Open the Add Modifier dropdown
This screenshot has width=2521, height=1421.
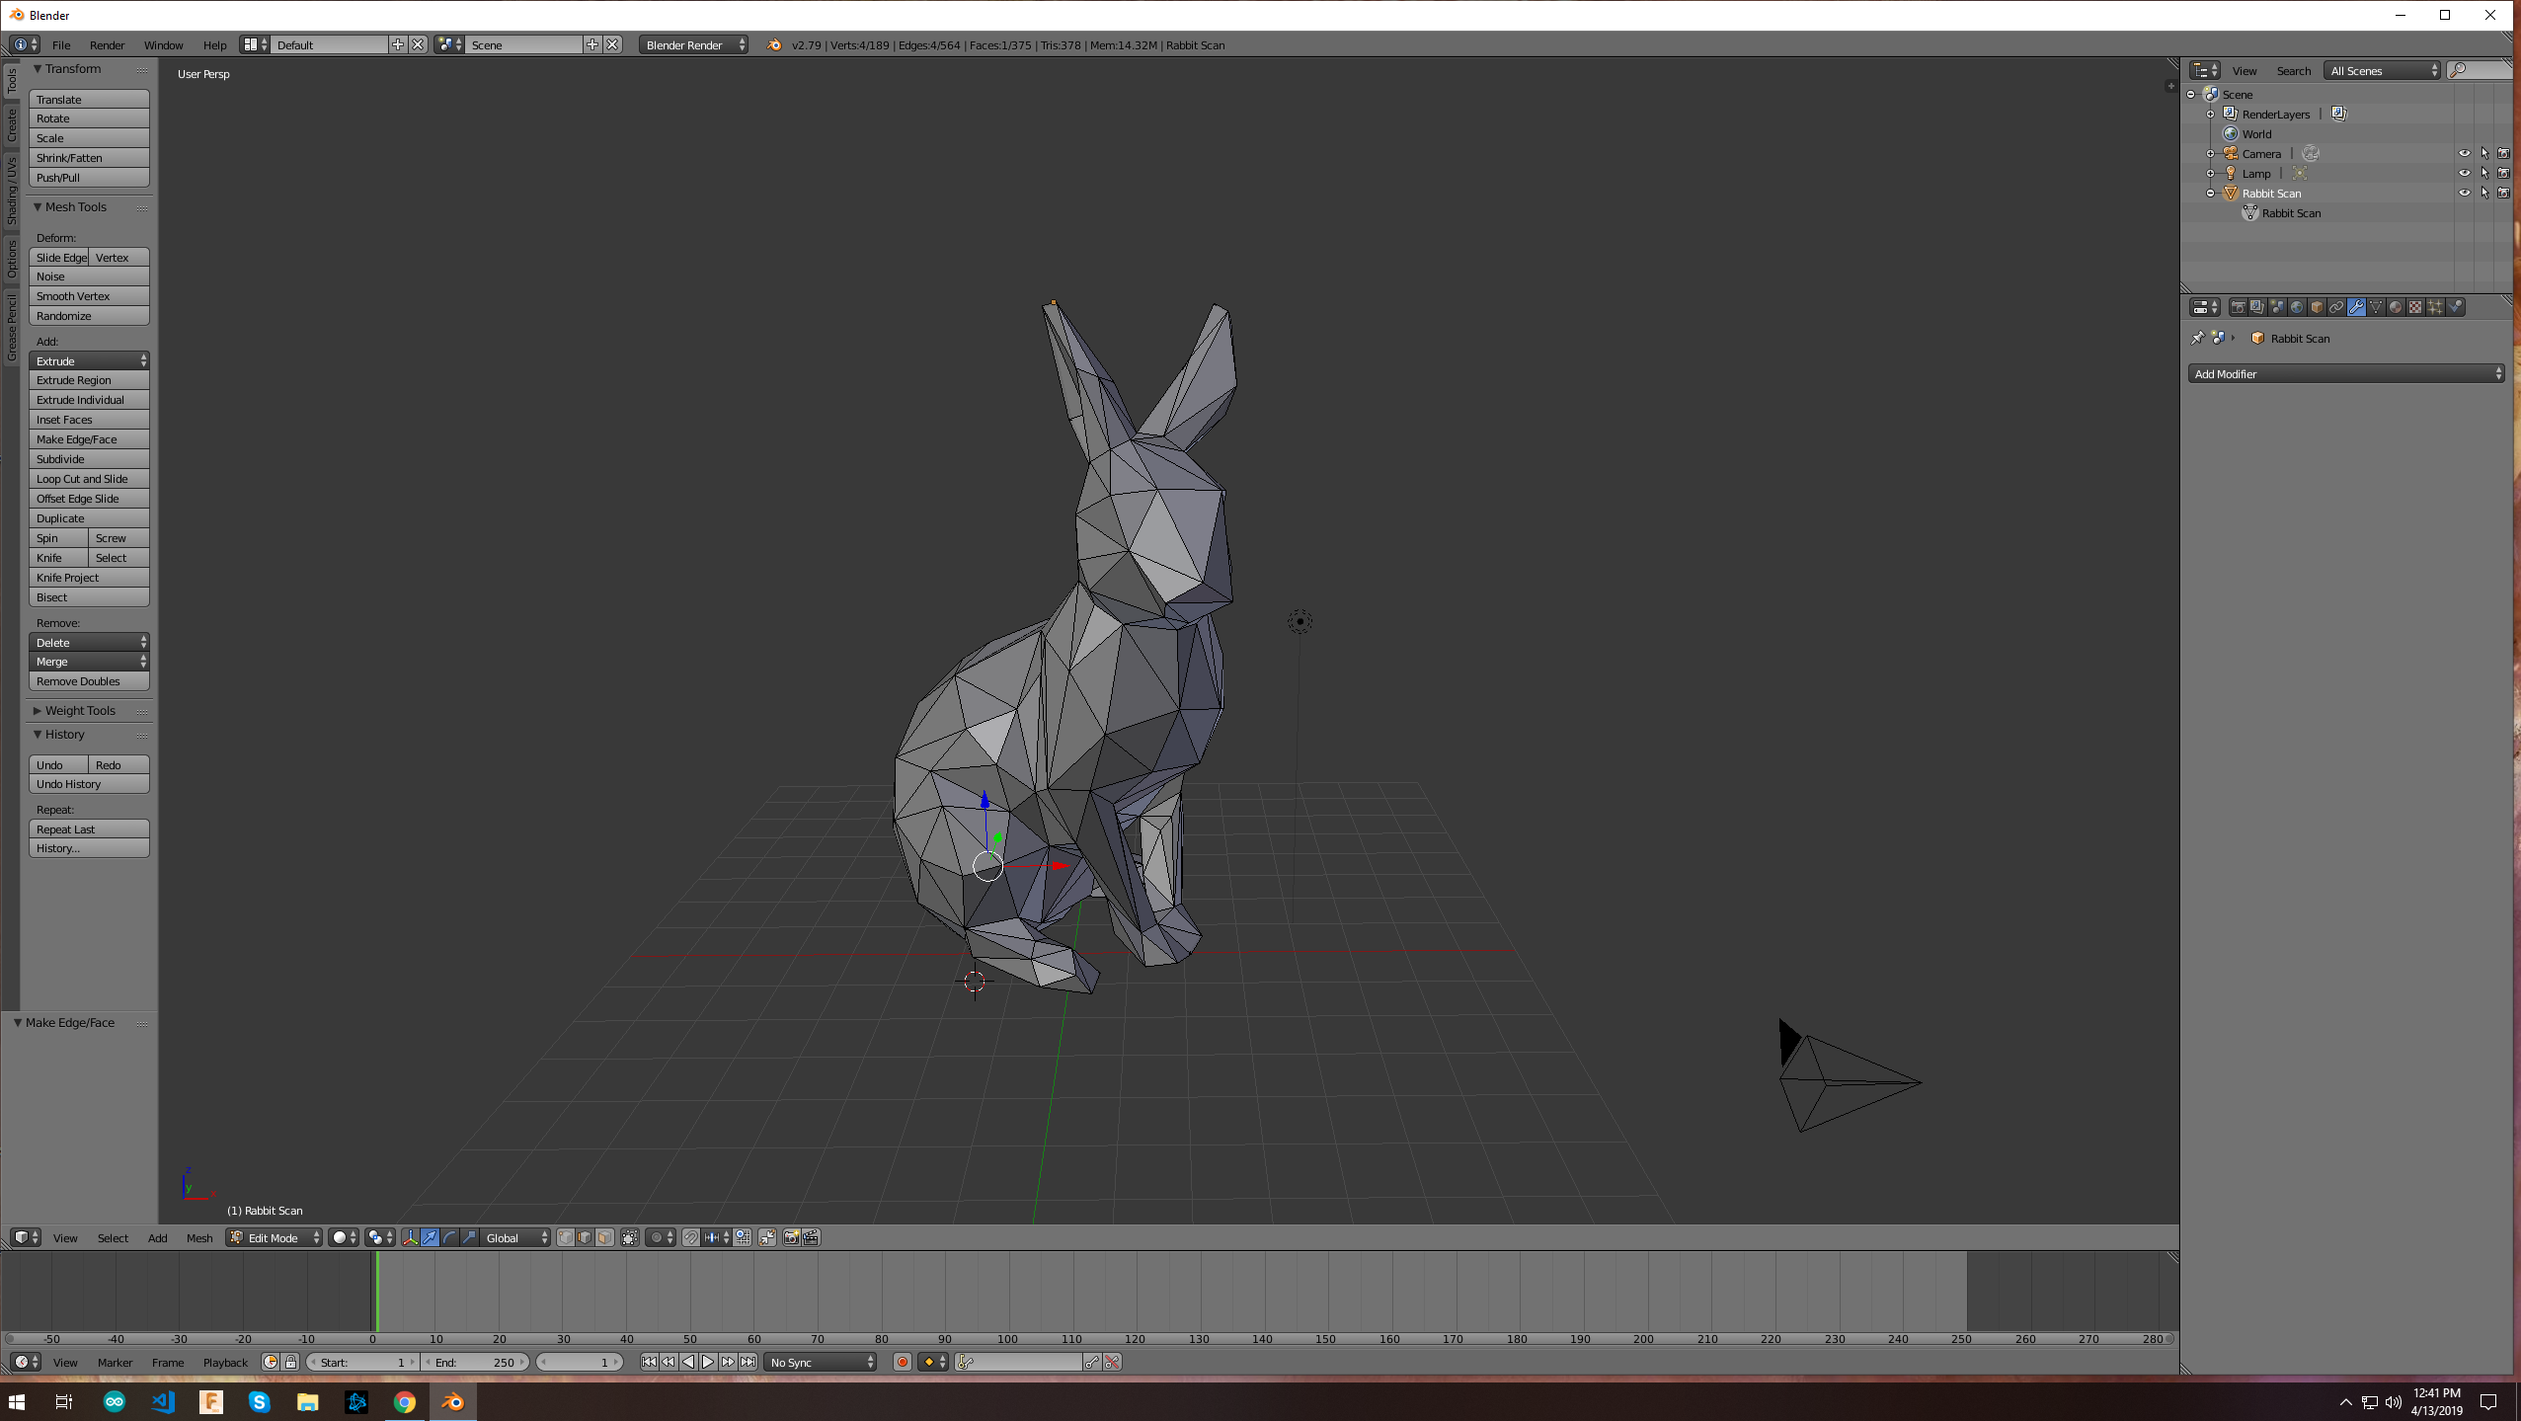click(2346, 373)
